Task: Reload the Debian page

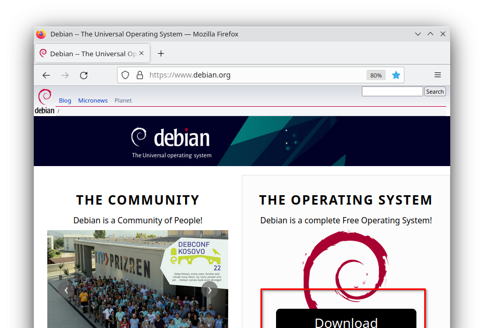Action: 84,75
